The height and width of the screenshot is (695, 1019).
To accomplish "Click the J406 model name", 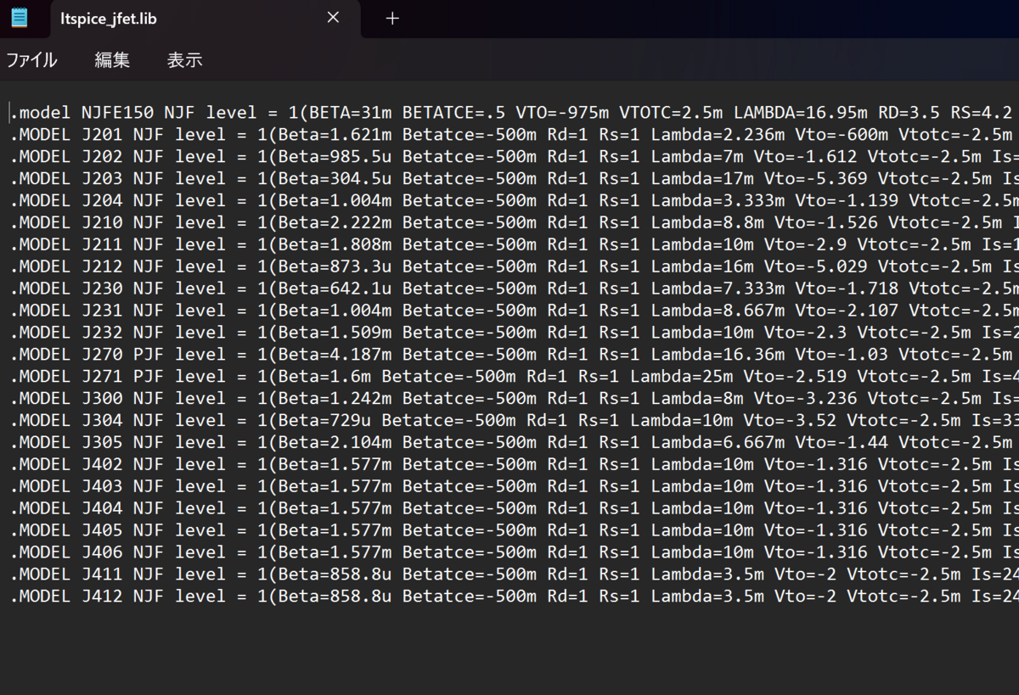I will (102, 552).
